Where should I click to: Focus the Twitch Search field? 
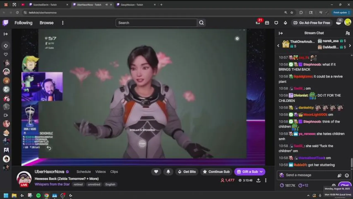point(156,23)
